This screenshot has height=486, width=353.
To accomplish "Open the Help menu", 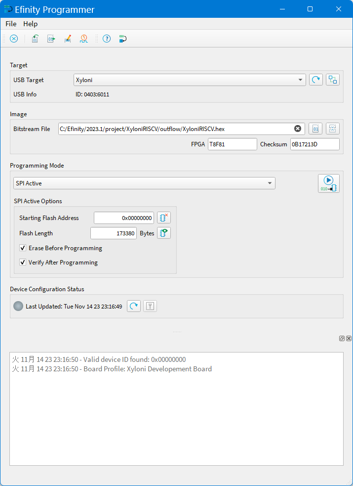I will click(x=30, y=24).
